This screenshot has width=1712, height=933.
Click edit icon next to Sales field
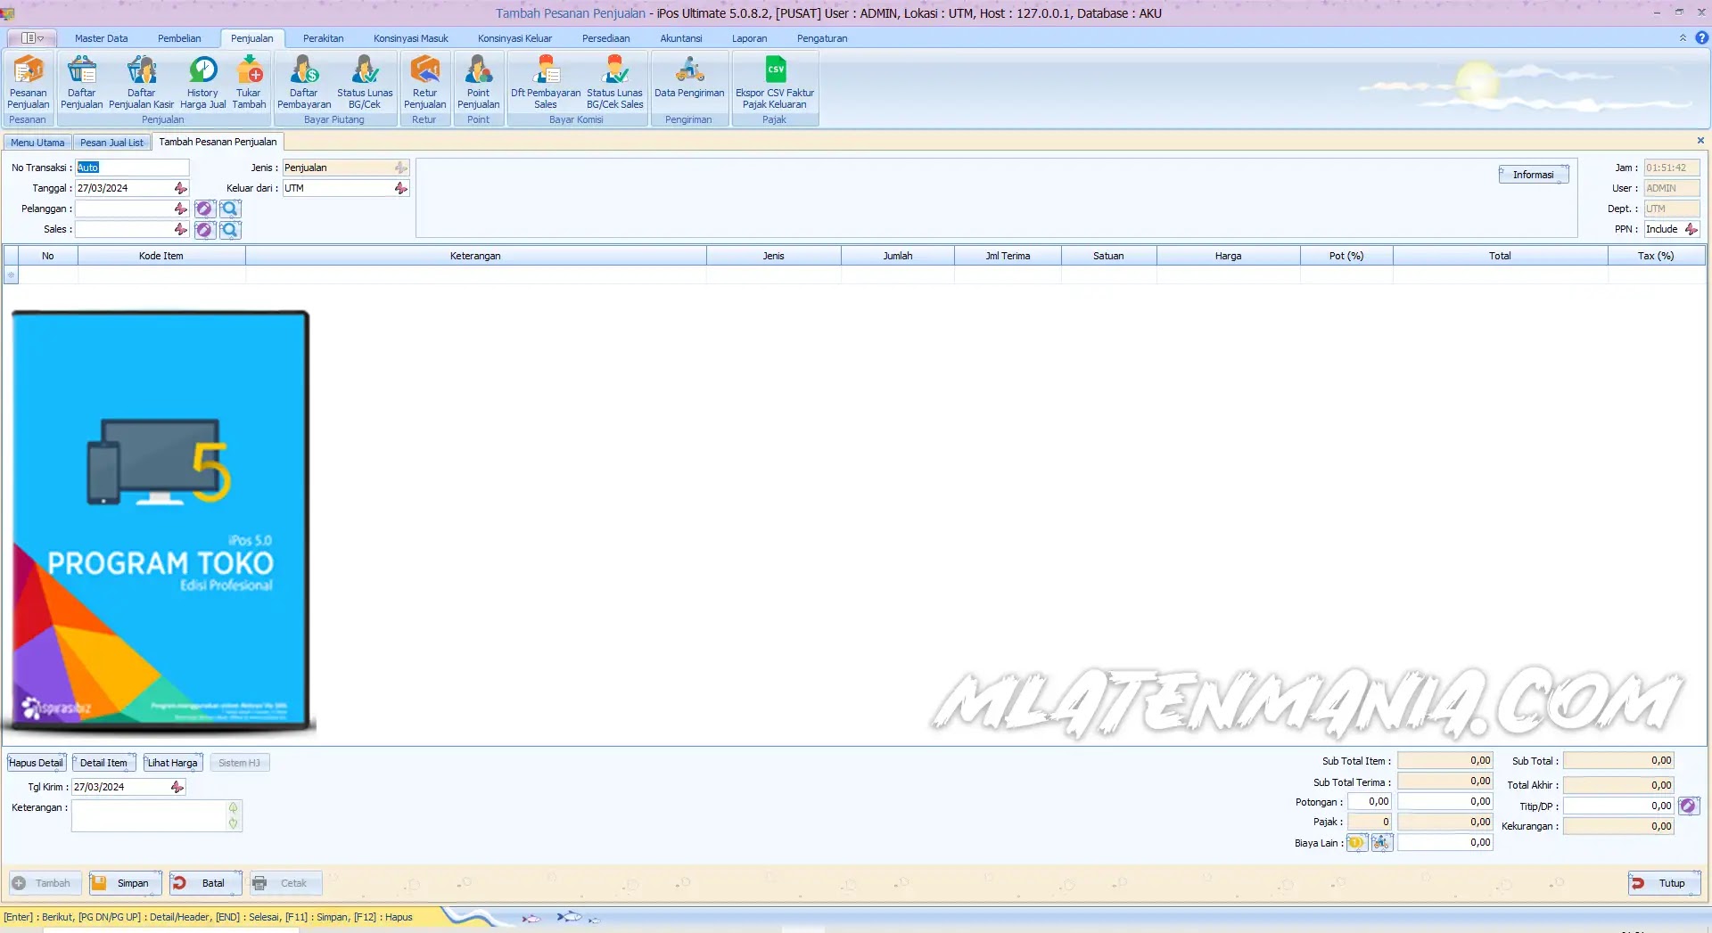click(x=205, y=230)
